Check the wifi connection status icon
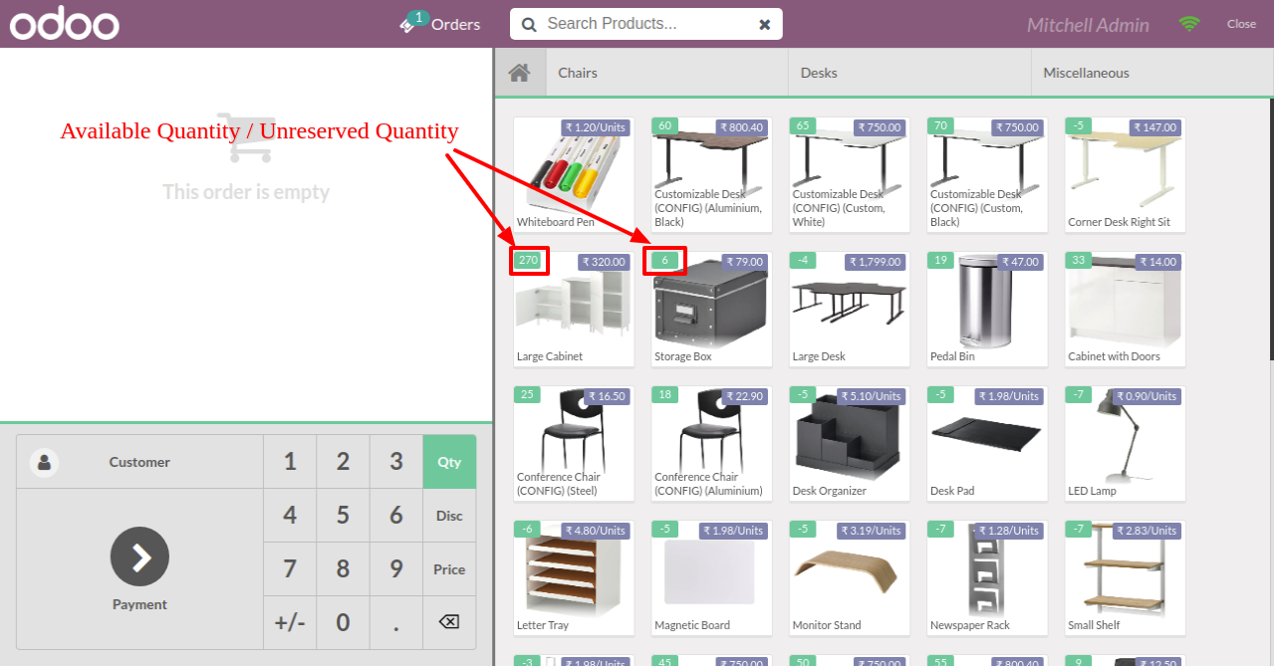Viewport: 1274px width, 666px height. pos(1189,24)
